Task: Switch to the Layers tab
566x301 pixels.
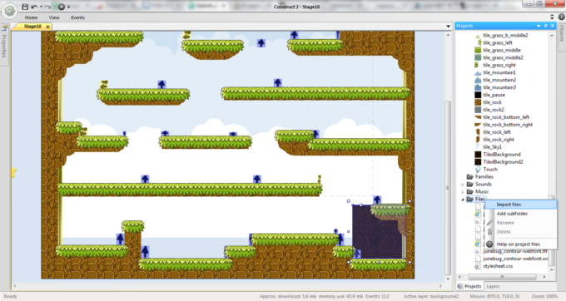Action: point(493,286)
